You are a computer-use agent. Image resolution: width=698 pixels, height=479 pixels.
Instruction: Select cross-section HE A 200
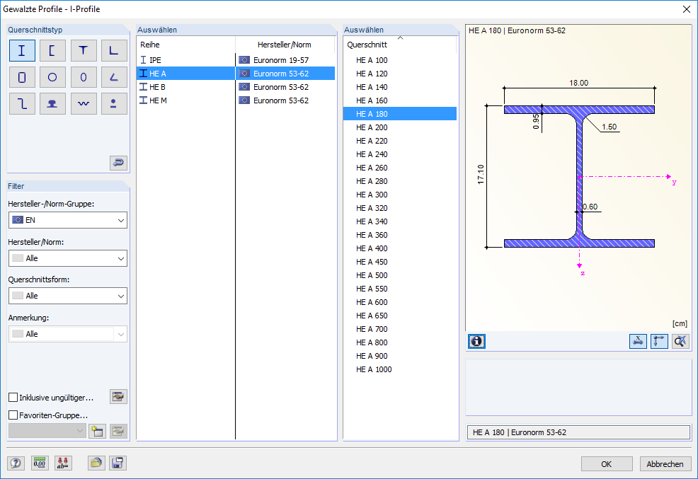[x=400, y=127]
